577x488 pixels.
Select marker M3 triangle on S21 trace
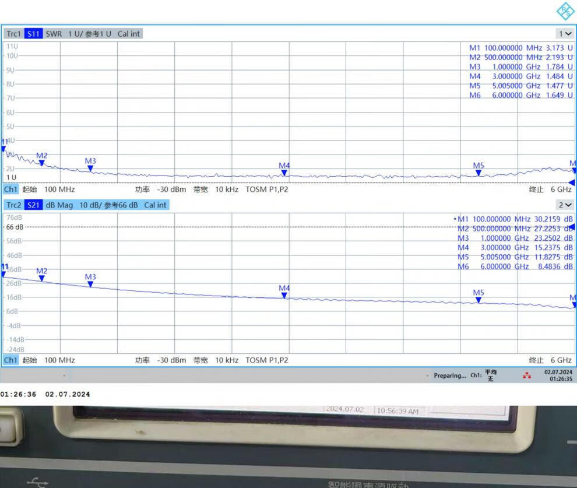coord(90,284)
